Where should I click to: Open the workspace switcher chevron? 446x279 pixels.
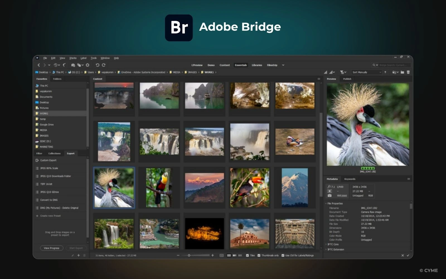[283, 65]
